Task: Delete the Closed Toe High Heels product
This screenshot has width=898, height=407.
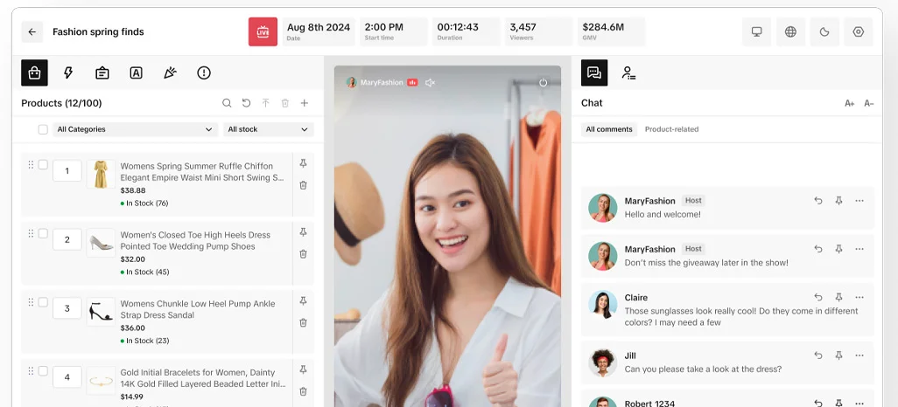Action: (304, 254)
